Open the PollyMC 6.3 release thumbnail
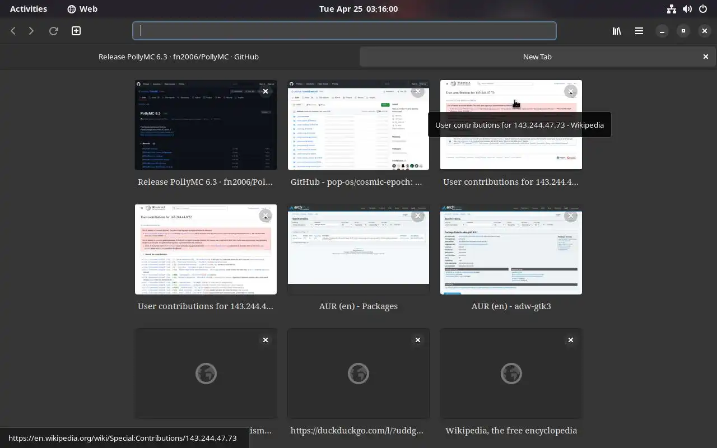Image resolution: width=717 pixels, height=448 pixels. coord(206,125)
